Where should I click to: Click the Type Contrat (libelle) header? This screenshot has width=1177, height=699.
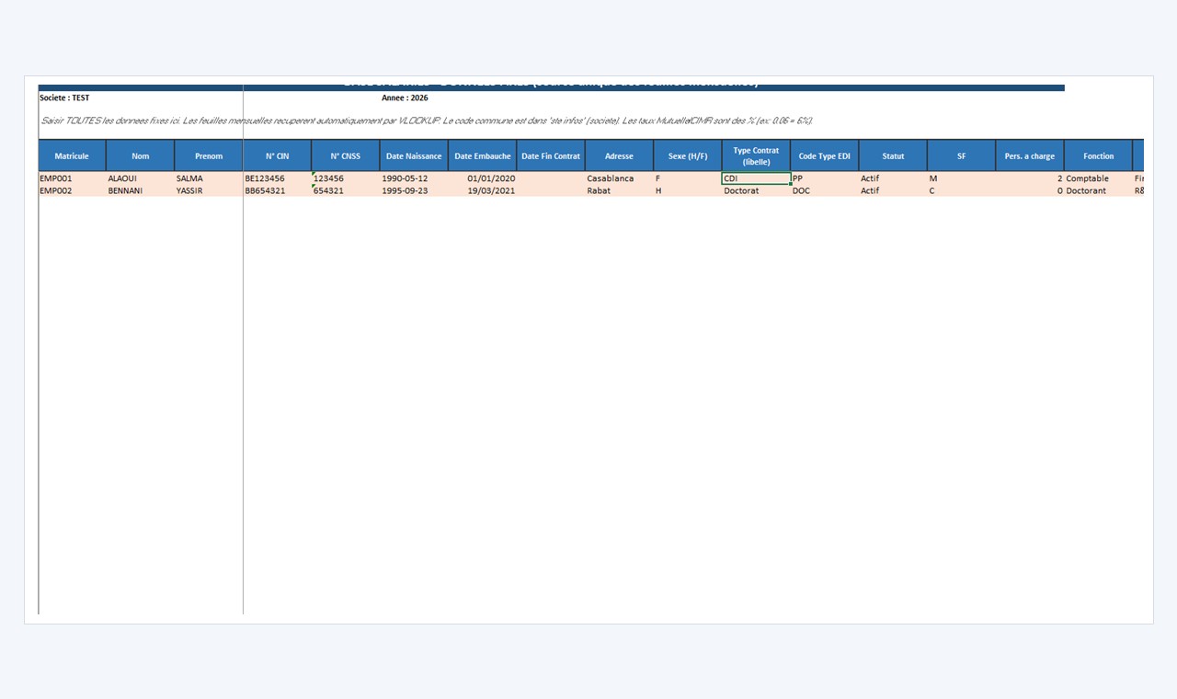coord(756,155)
